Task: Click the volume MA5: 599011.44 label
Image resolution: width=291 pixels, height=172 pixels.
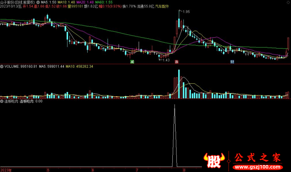Action: click(52, 67)
